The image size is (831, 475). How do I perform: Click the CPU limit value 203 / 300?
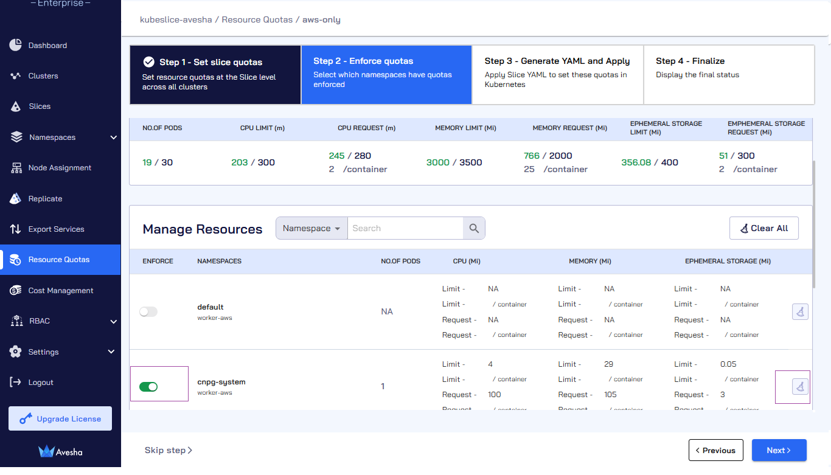click(253, 162)
